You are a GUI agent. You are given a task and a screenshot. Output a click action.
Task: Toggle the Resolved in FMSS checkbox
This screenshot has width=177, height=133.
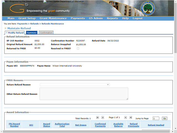click(x=78, y=48)
